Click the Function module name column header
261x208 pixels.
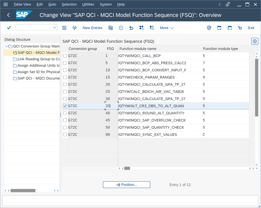coord(160,49)
